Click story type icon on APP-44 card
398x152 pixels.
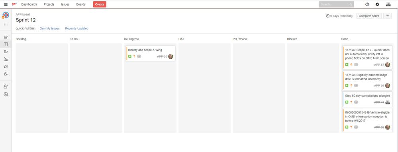347,102
